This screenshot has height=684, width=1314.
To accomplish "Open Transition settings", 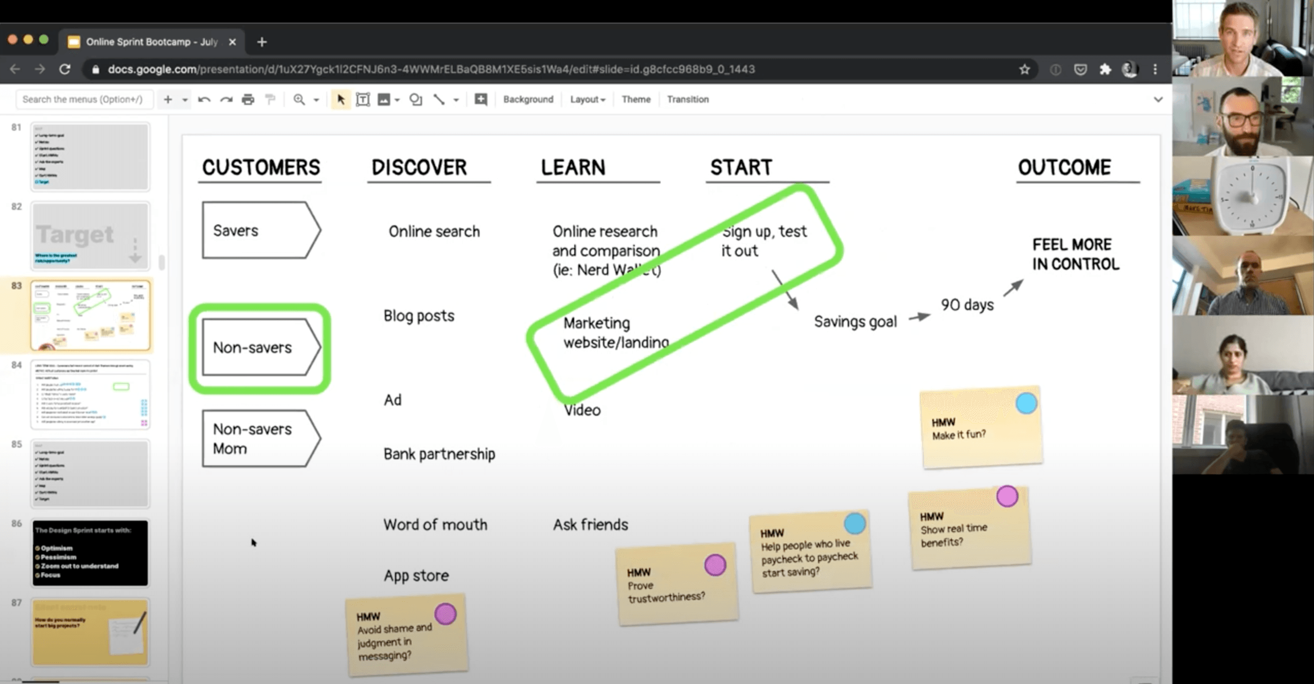I will 687,99.
